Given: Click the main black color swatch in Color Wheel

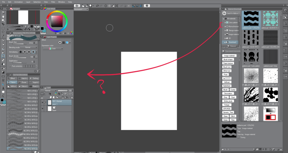Looking at the screenshot, I should [42, 28].
